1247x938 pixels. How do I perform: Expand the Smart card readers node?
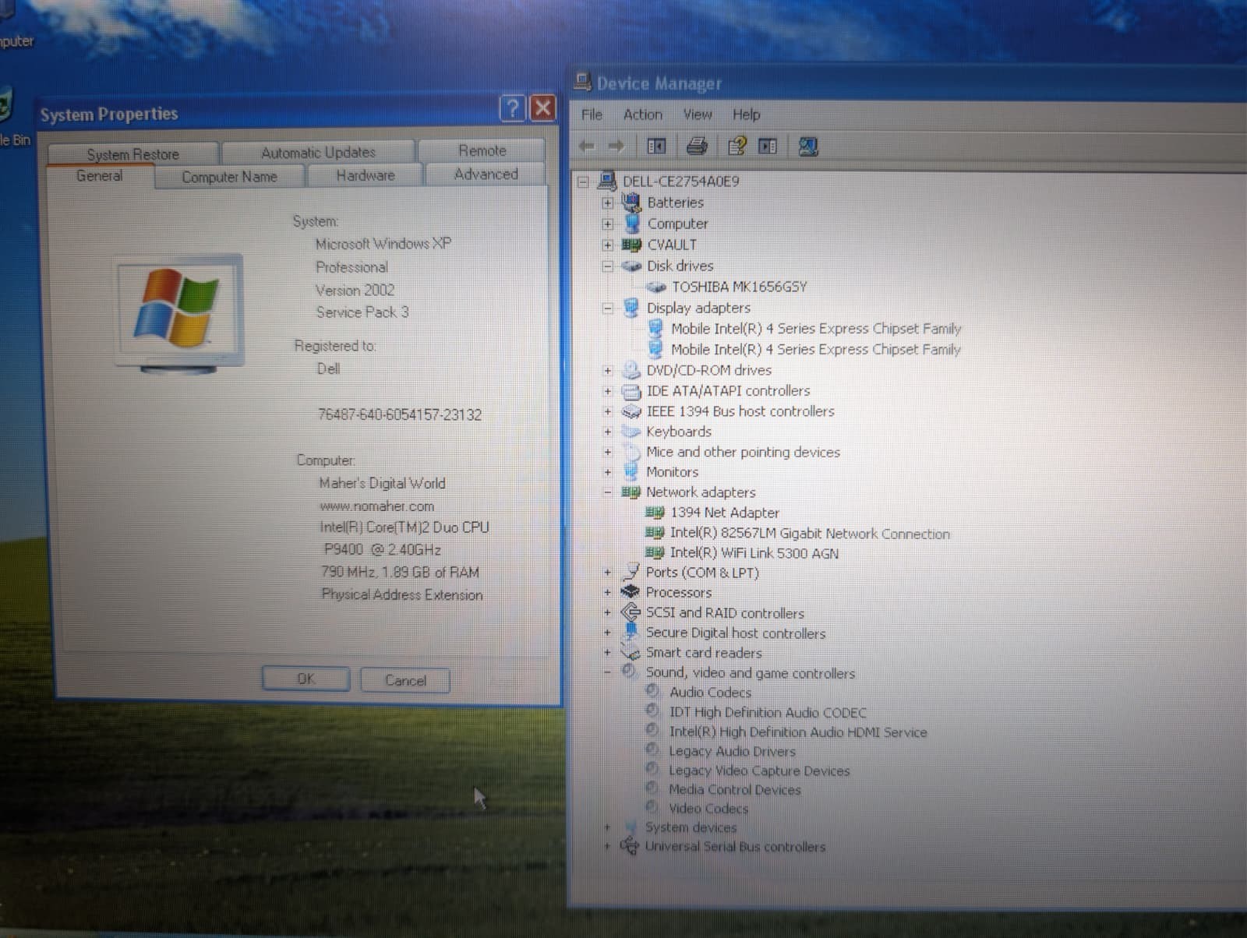[607, 653]
